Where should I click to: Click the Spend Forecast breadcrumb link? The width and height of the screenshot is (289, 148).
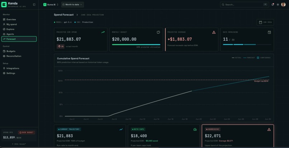click(63, 15)
